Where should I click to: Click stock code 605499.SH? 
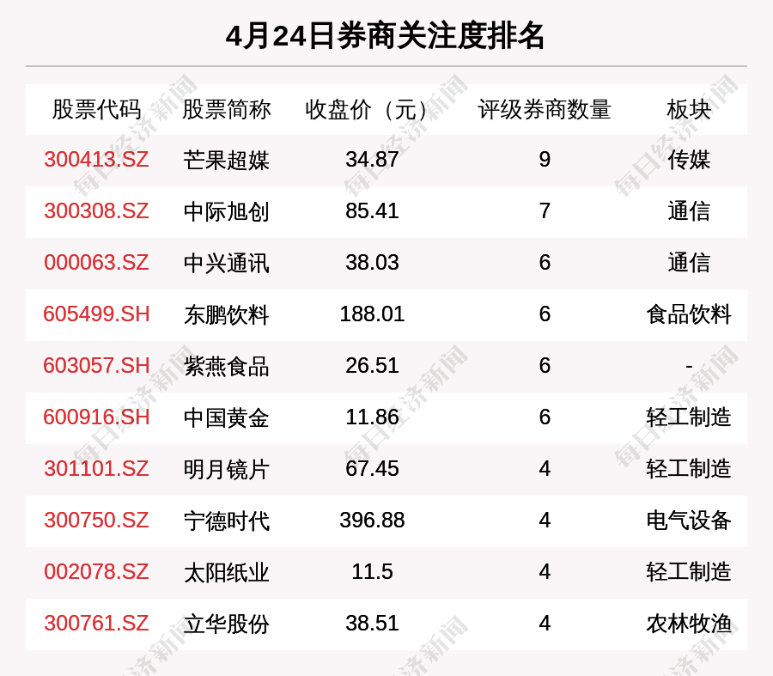(96, 314)
